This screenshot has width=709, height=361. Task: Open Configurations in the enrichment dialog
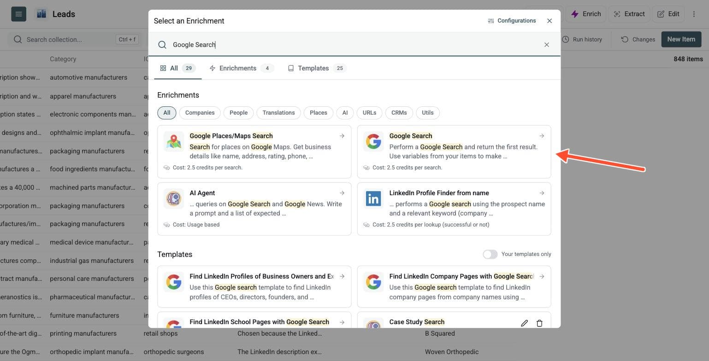coord(512,21)
